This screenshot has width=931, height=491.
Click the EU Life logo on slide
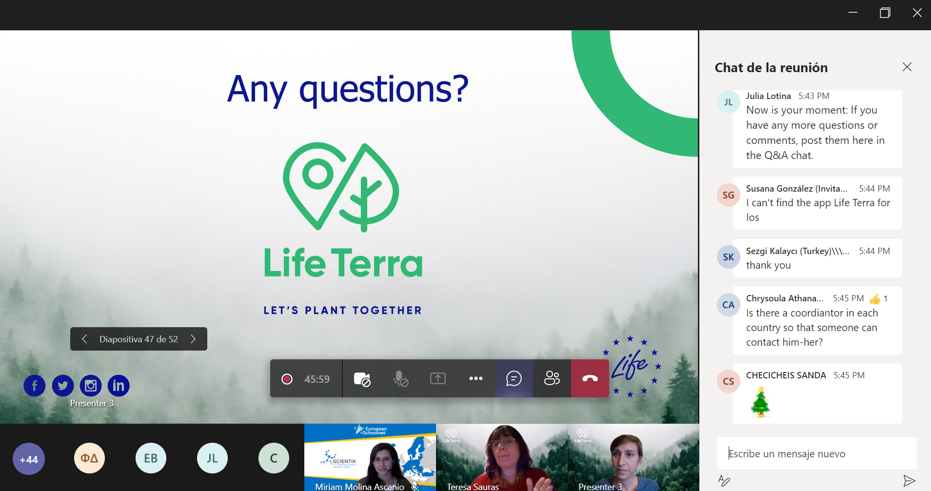[632, 366]
